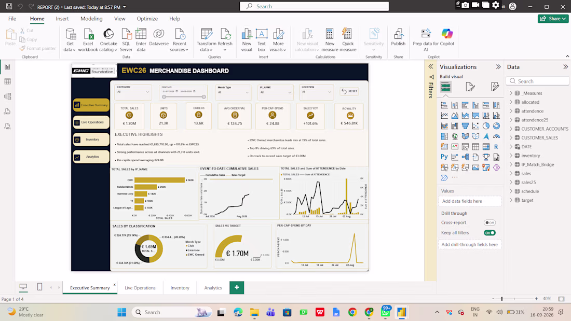Click New measure in Calculations
The image size is (571, 321).
pos(330,39)
